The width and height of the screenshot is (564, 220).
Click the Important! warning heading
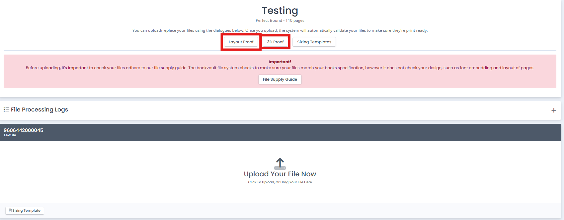(280, 62)
